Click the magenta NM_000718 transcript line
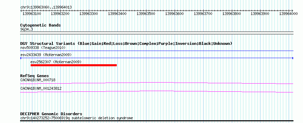Image resolution: width=303 pixels, height=123 pixels. click(x=157, y=83)
